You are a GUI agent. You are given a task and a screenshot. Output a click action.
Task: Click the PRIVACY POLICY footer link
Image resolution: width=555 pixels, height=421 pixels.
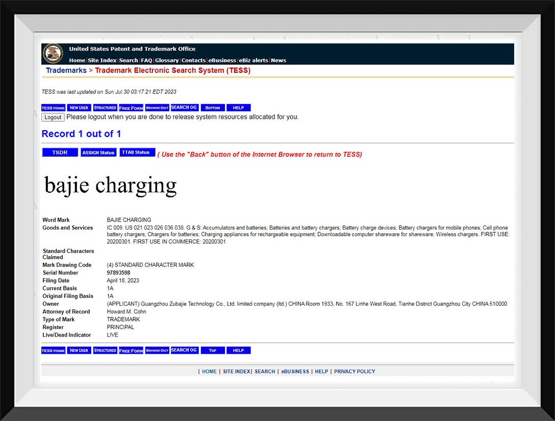(x=355, y=372)
